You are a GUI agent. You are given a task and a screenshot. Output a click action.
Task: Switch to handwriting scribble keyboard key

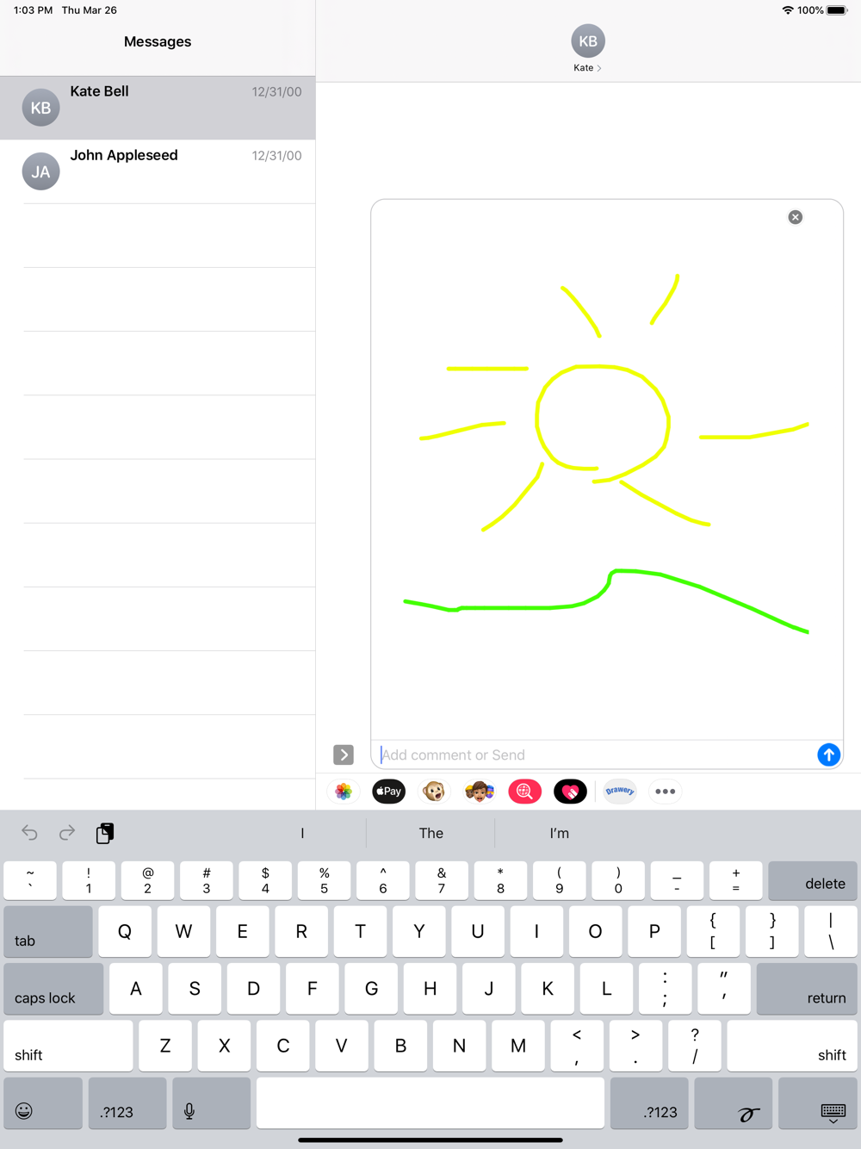[733, 1103]
